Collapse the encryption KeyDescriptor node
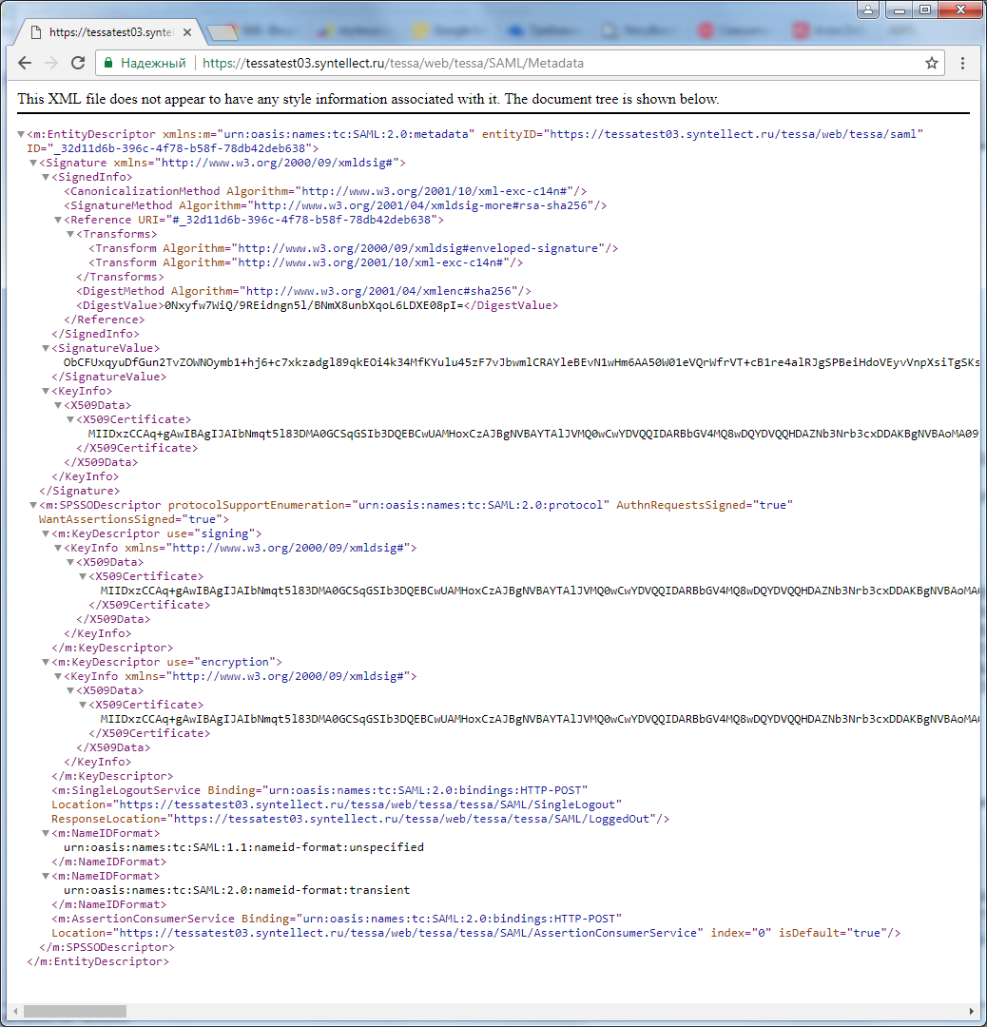Image resolution: width=987 pixels, height=1027 pixels. (46, 662)
